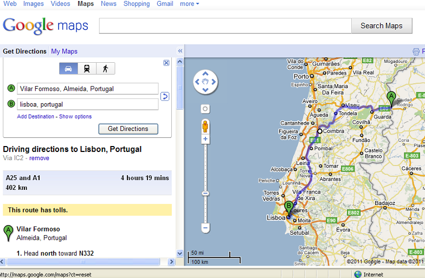Image resolution: width=425 pixels, height=278 pixels.
Task: Pan the map left arrow
Action: point(197,82)
